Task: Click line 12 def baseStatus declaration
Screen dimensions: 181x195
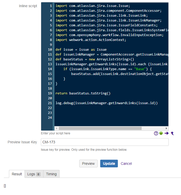Action: 95,59
